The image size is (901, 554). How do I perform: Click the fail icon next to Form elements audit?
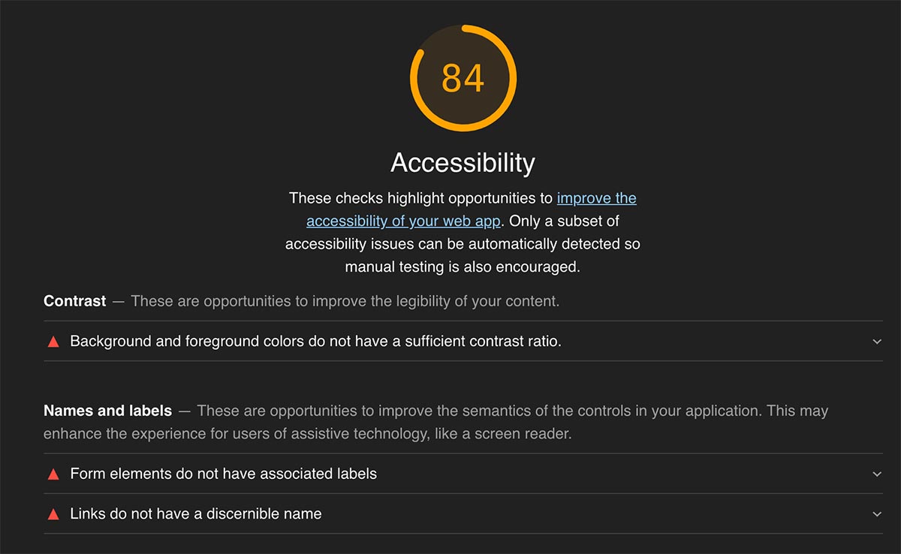[x=53, y=474]
